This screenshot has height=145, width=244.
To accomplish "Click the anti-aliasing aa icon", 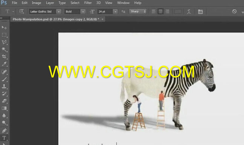I will pyautogui.click(x=123, y=12).
